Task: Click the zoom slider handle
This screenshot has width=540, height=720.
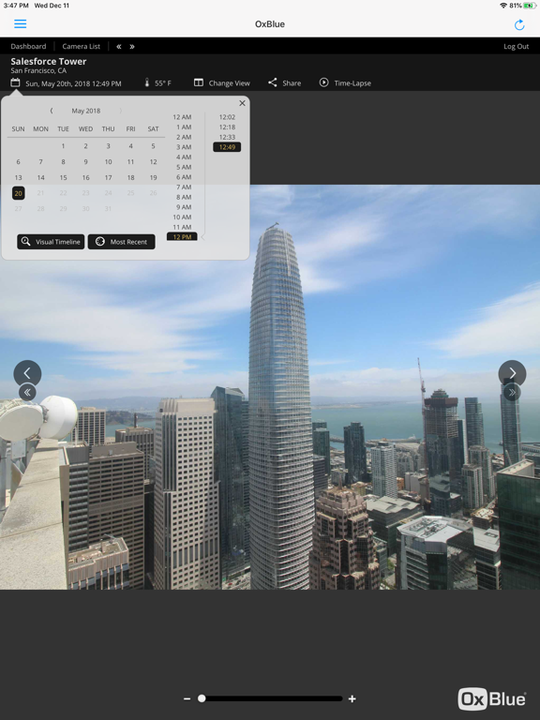Action: (x=202, y=698)
